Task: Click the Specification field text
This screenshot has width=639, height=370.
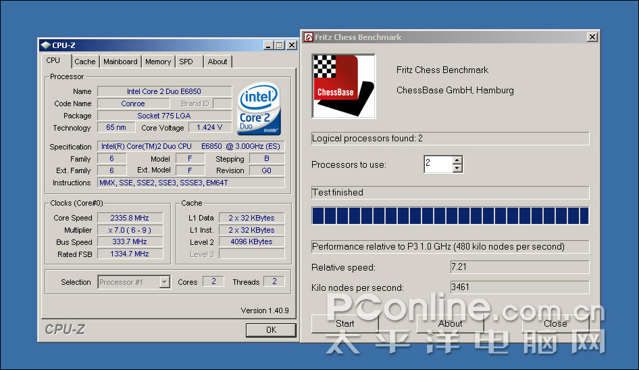Action: tap(190, 146)
